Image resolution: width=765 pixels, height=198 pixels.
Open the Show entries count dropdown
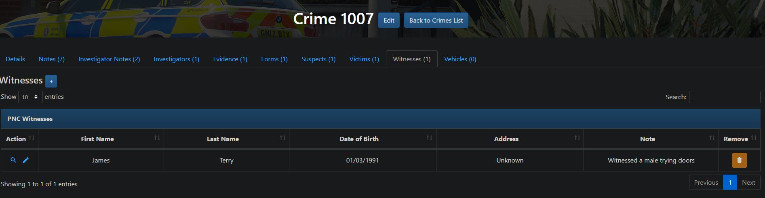pos(30,97)
